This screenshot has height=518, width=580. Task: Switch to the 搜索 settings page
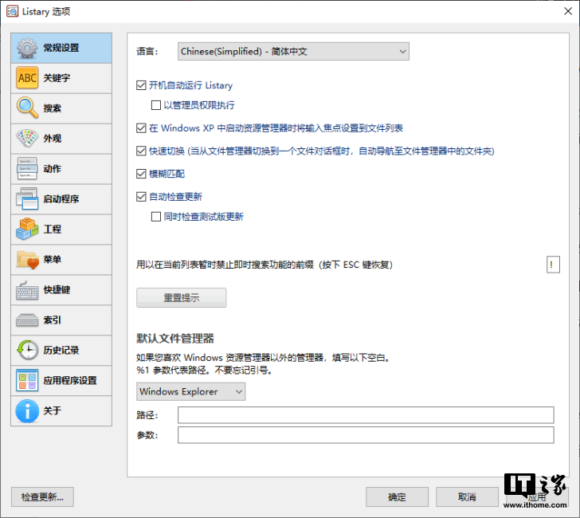(61, 108)
